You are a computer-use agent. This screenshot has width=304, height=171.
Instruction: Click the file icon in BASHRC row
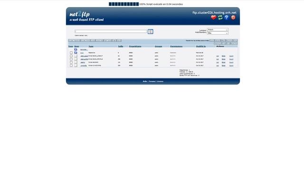pos(76,62)
